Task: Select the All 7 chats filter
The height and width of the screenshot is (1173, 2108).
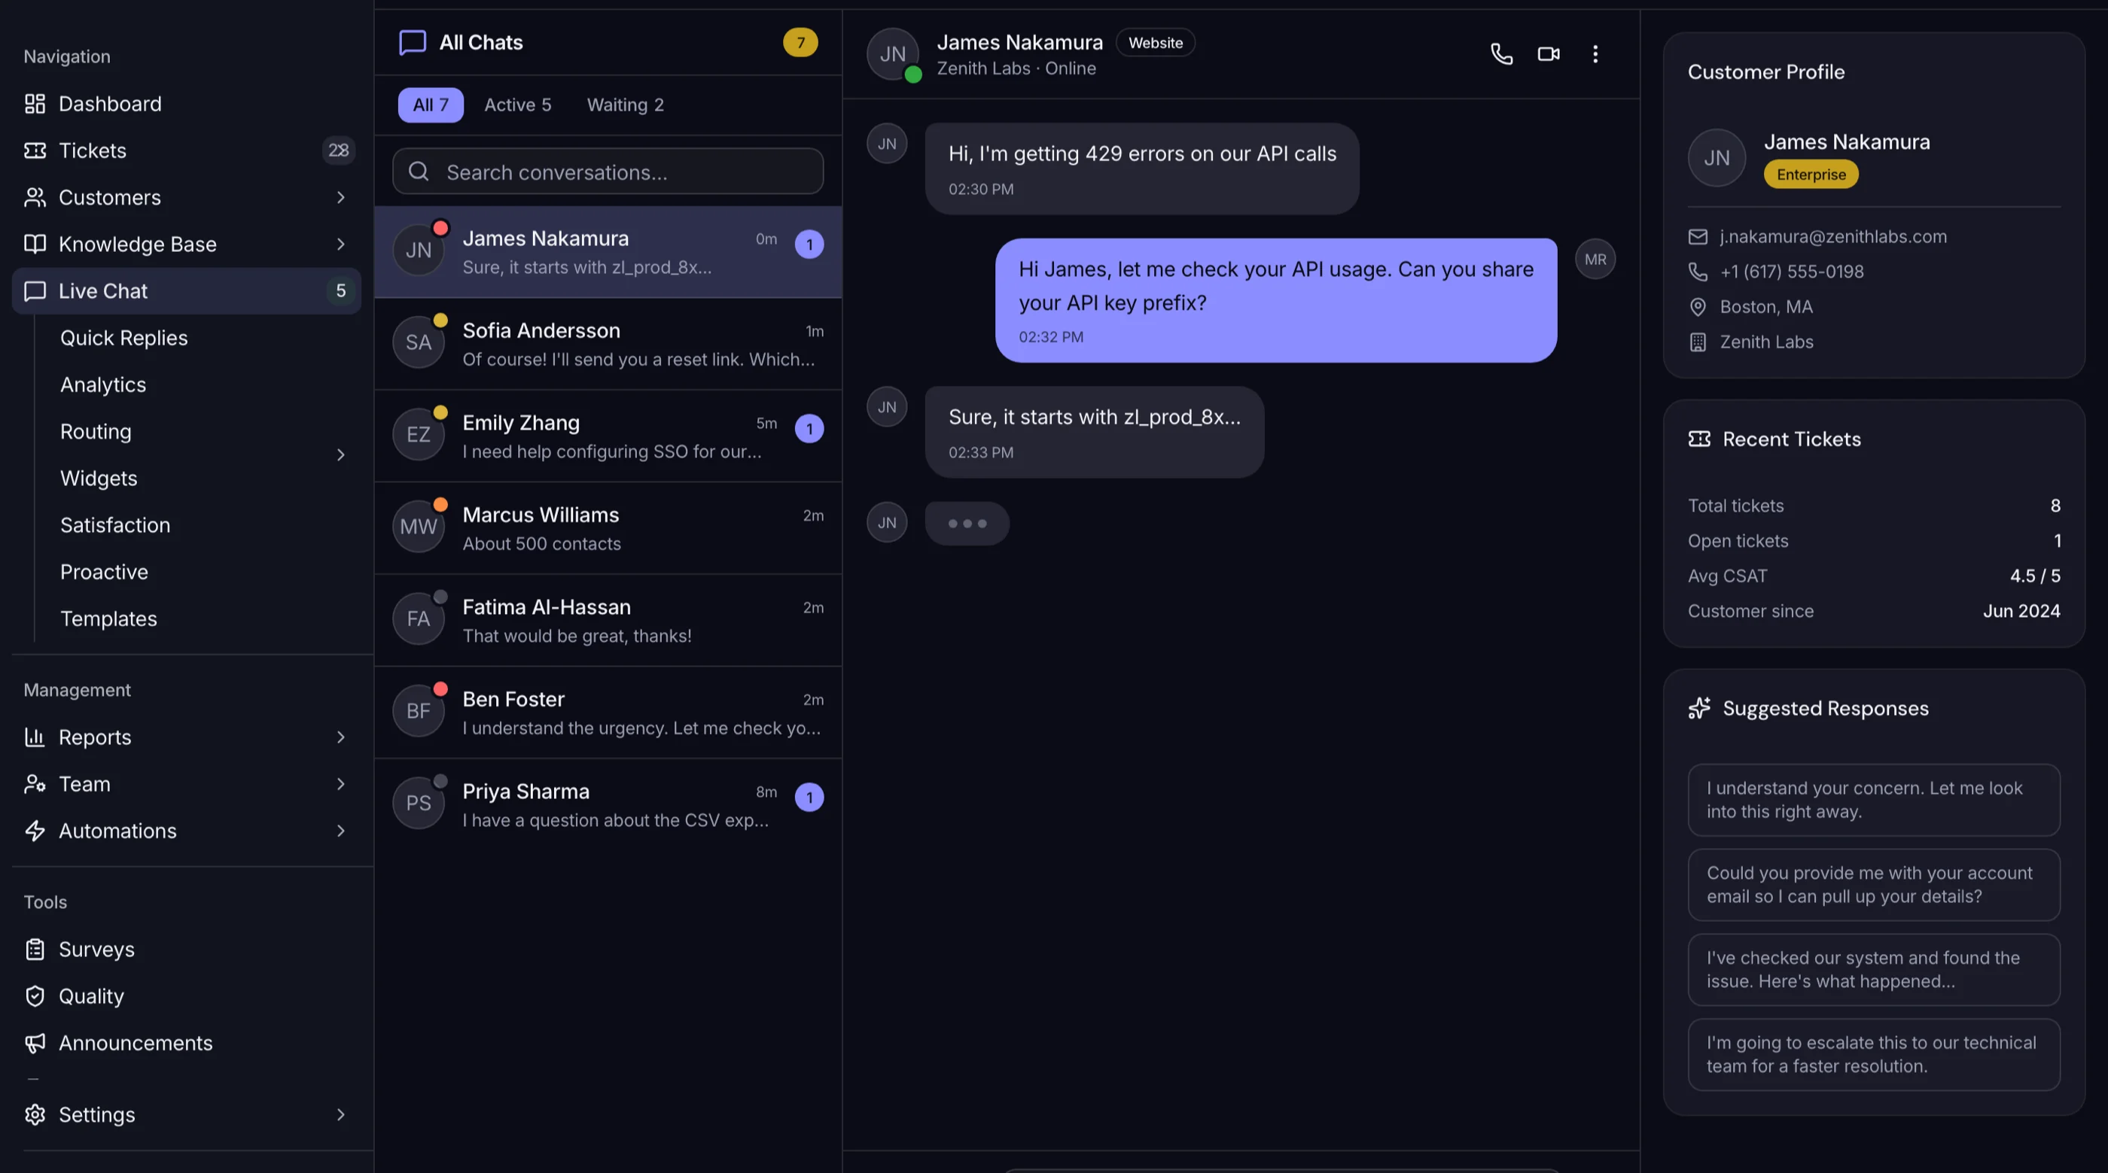Action: (x=431, y=105)
